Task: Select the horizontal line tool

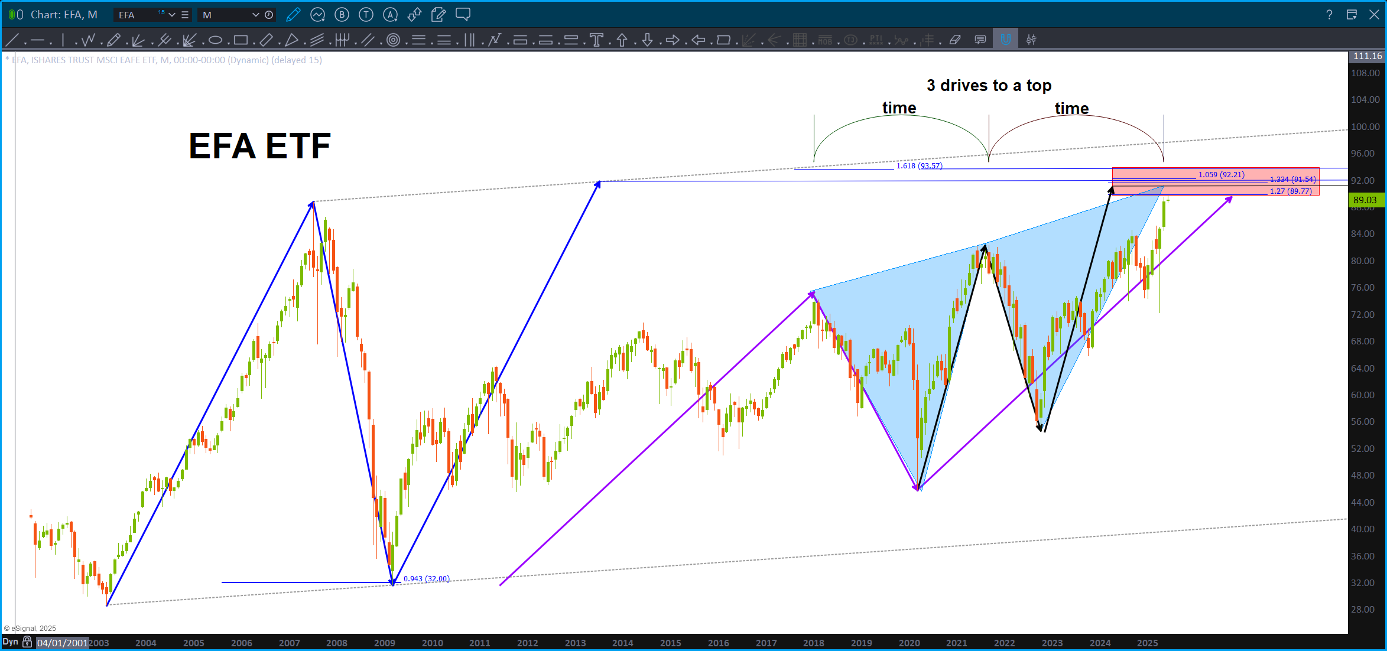Action: pos(37,40)
